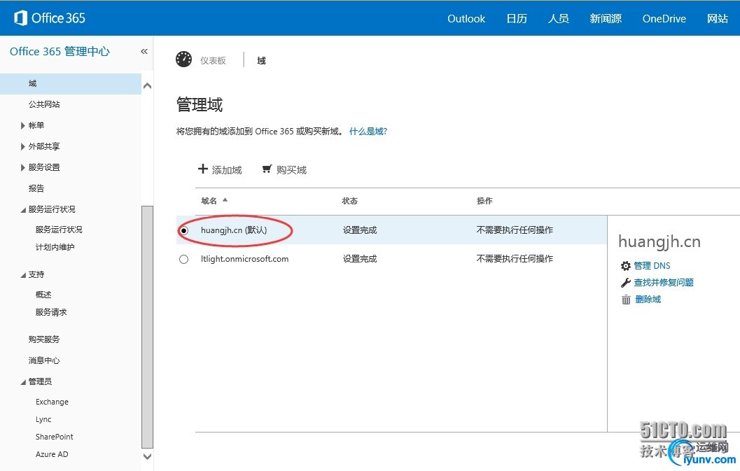
Task: Click the 域 breadcrumb label
Action: [261, 60]
